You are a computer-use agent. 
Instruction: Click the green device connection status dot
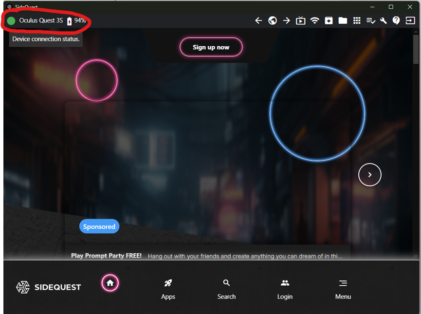coord(11,20)
